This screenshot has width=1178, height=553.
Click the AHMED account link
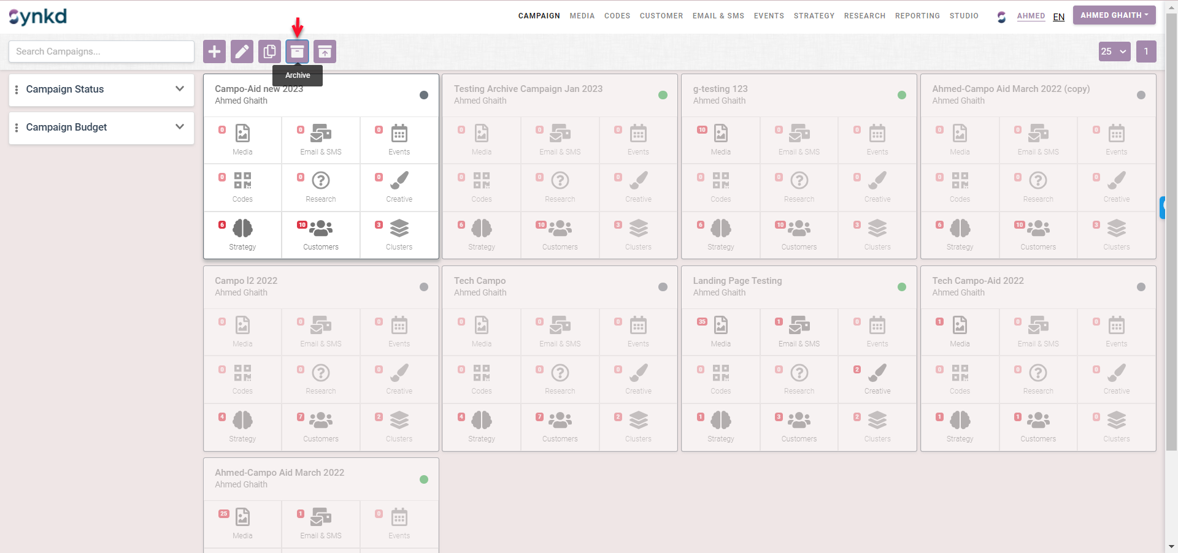(1031, 16)
